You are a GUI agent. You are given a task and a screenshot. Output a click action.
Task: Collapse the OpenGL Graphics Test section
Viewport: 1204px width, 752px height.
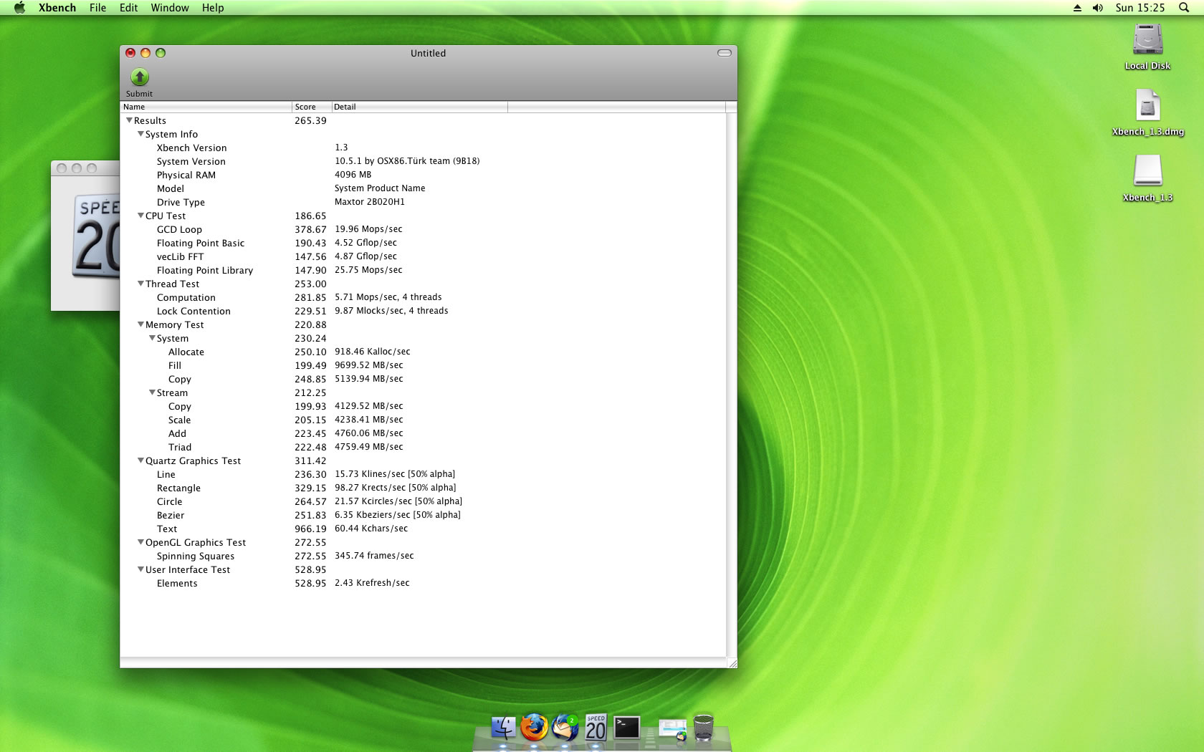pos(140,542)
